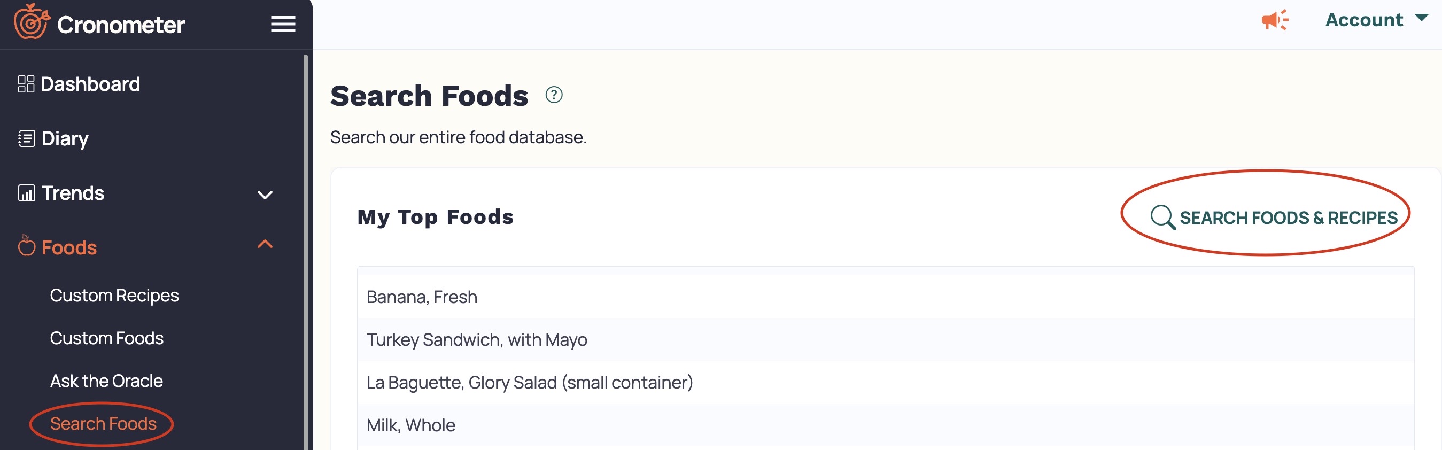Navigate to Ask the Oracle
The height and width of the screenshot is (450, 1442).
tap(106, 381)
